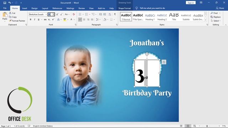Image resolution: width=228 pixels, height=128 pixels.
Task: Click the Save icon in the quick access toolbar
Action: 5,3
